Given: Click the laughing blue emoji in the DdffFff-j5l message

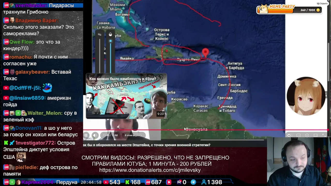Looking at the screenshot, I should click(x=47, y=88).
